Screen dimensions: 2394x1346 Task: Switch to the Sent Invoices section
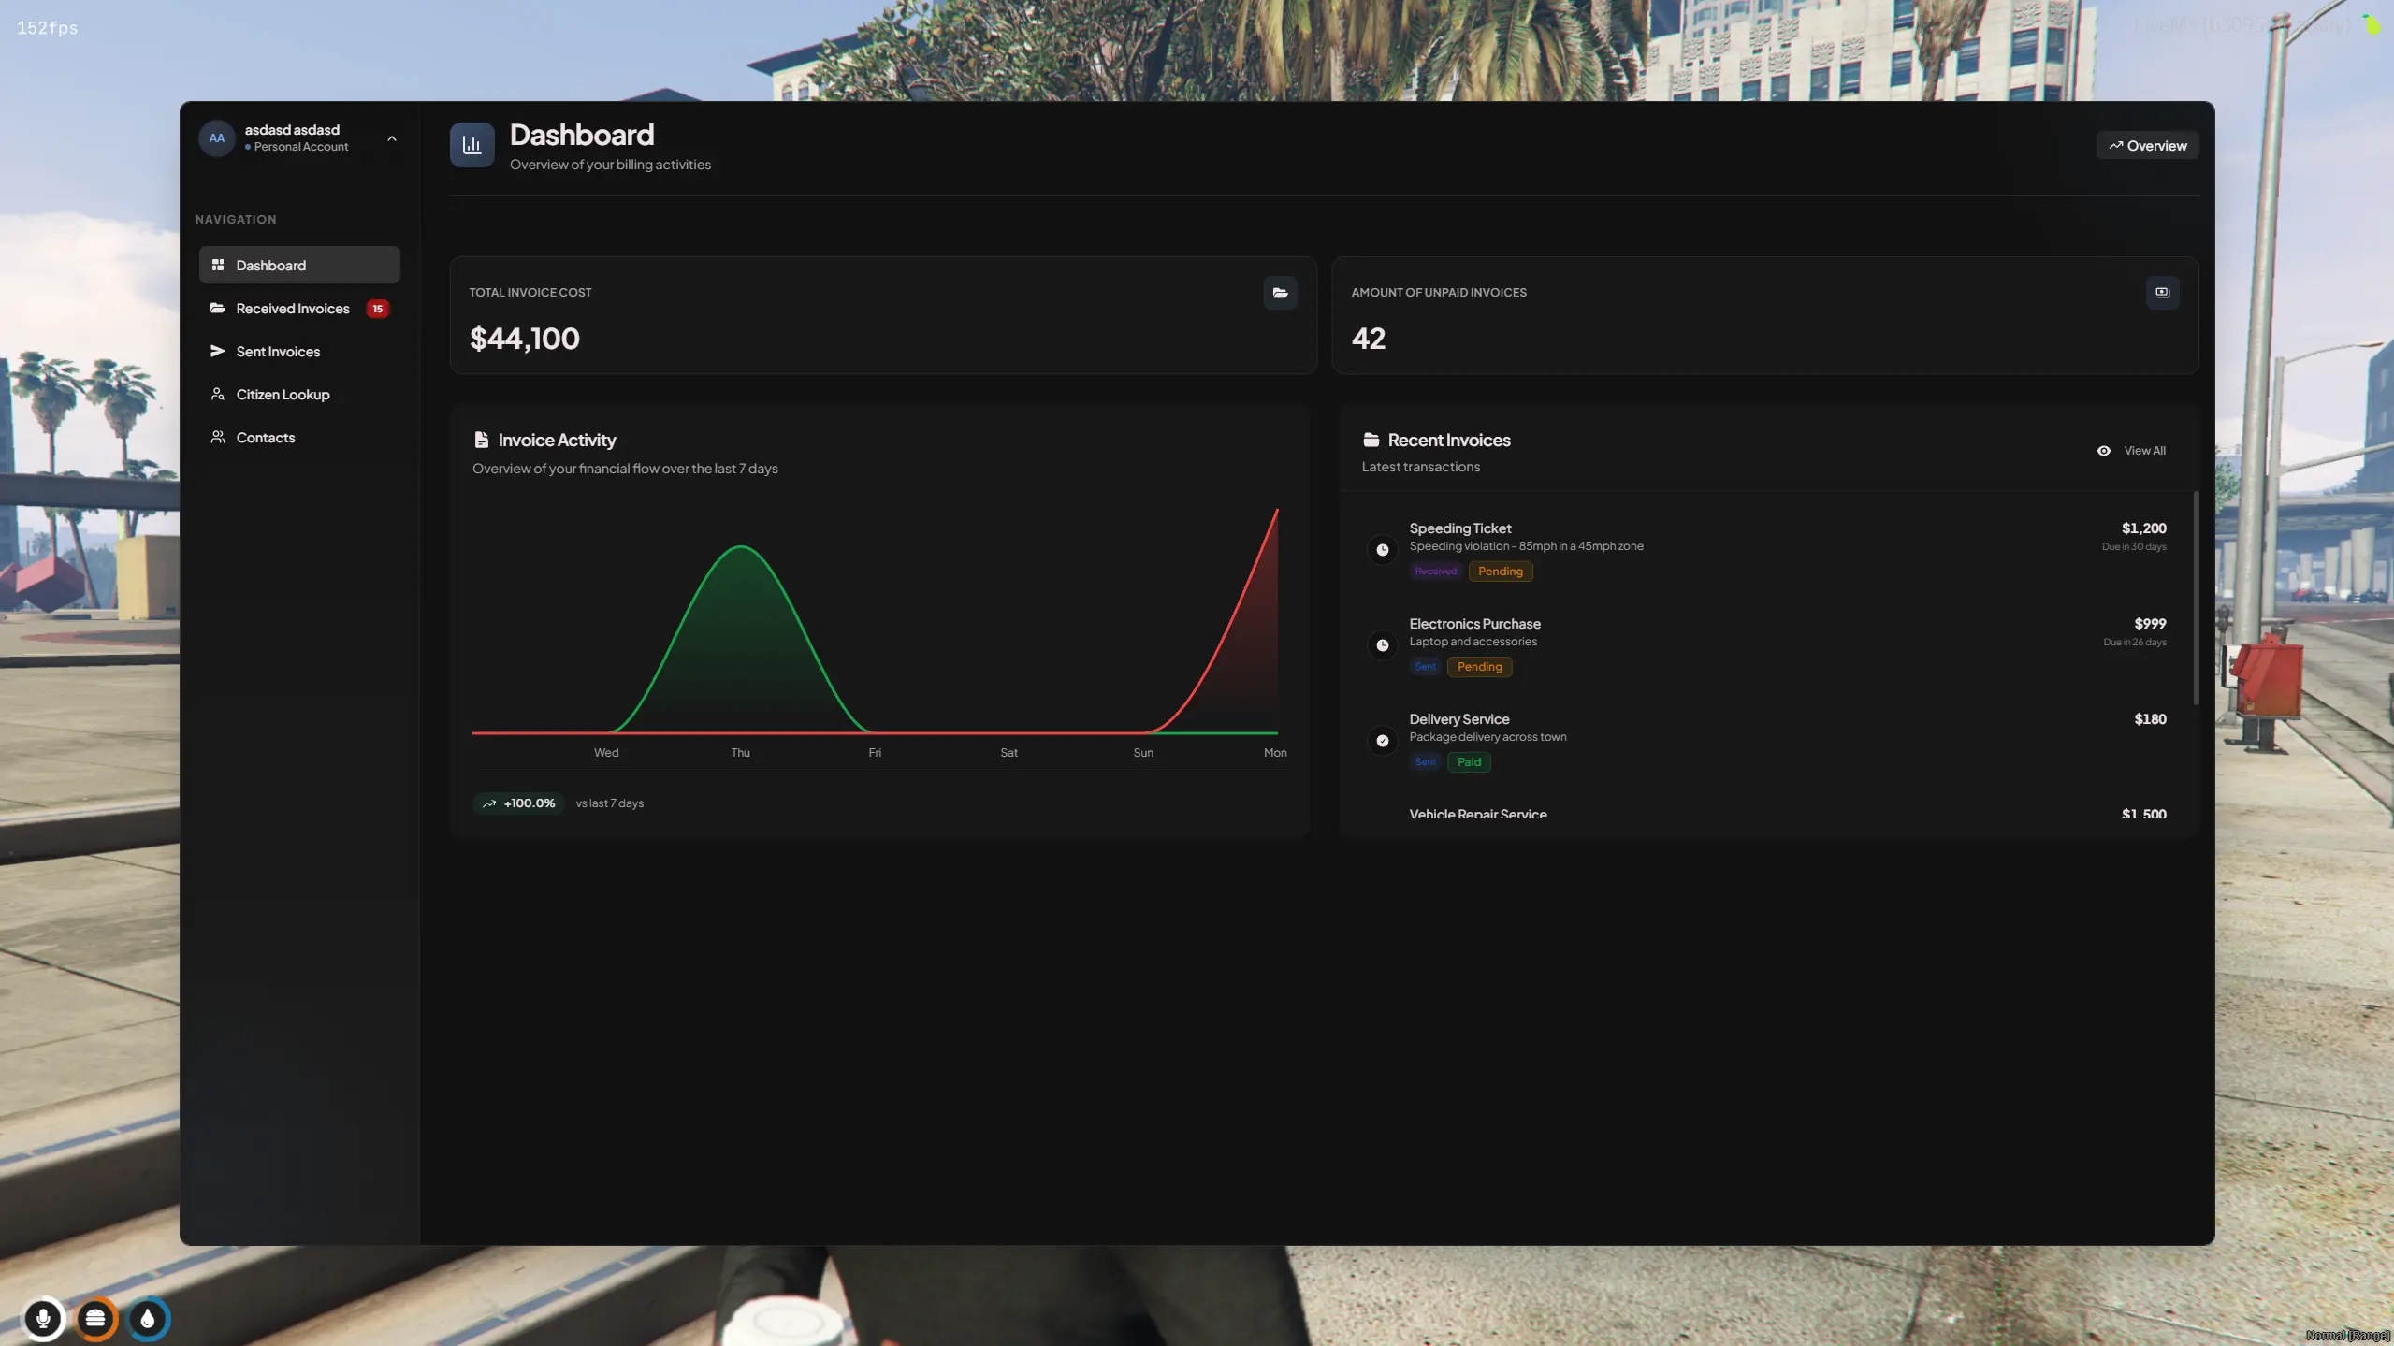[x=278, y=351]
